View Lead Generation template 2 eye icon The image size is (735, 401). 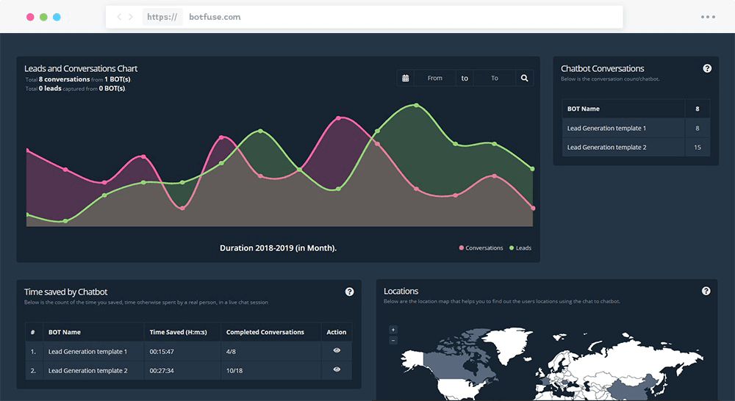(x=337, y=371)
